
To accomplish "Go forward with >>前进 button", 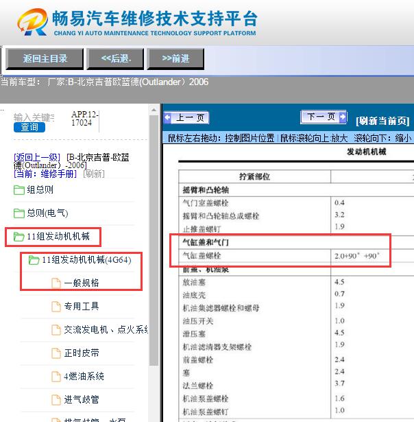I will pos(175,59).
